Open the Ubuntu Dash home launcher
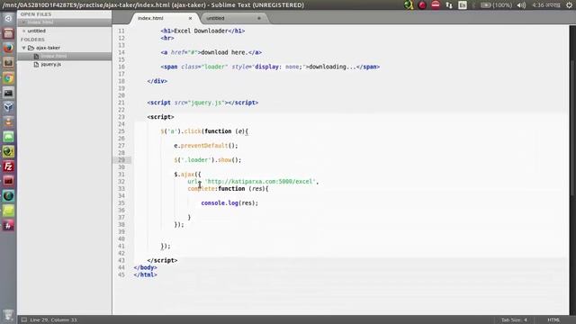 [x=8, y=18]
